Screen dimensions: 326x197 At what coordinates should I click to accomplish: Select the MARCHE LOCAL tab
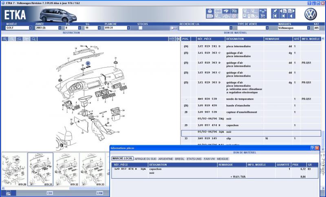pos(123,158)
